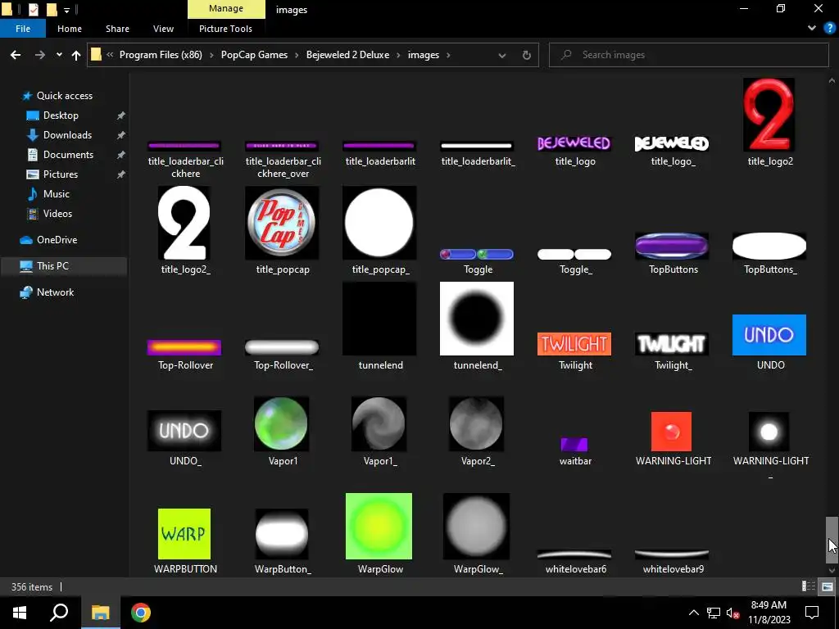Select This PC in navigation pane

[x=52, y=266]
